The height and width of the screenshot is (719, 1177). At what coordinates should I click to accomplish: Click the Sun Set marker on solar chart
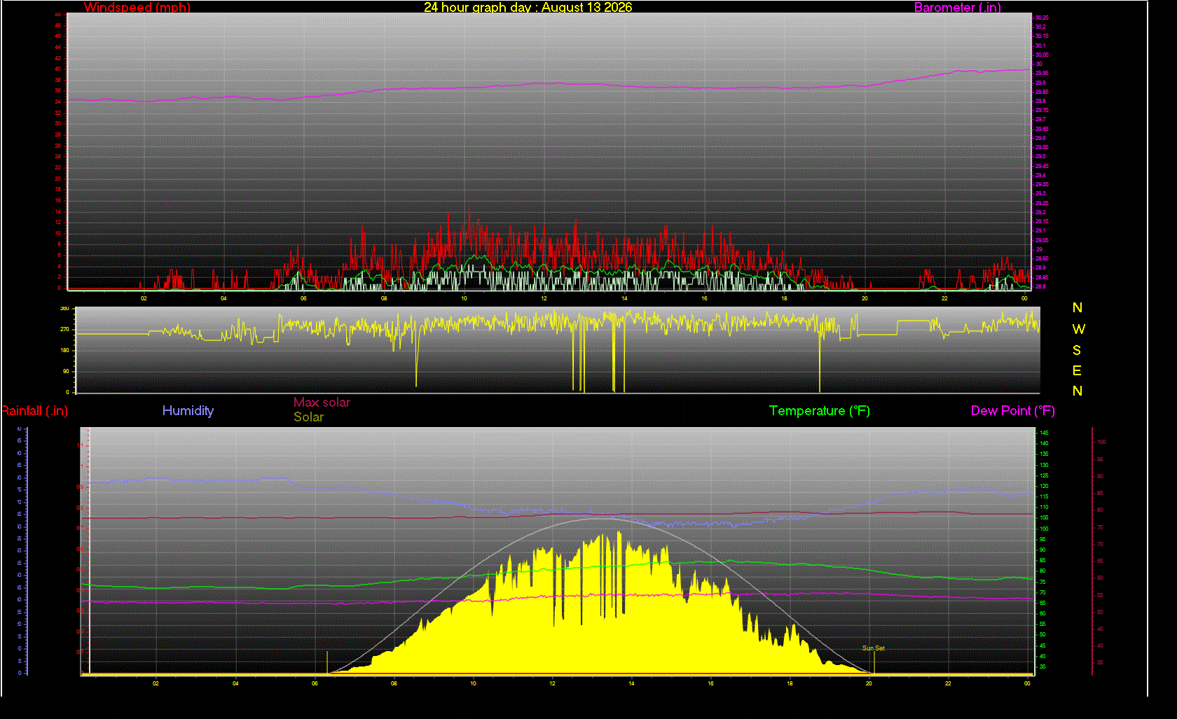873,648
